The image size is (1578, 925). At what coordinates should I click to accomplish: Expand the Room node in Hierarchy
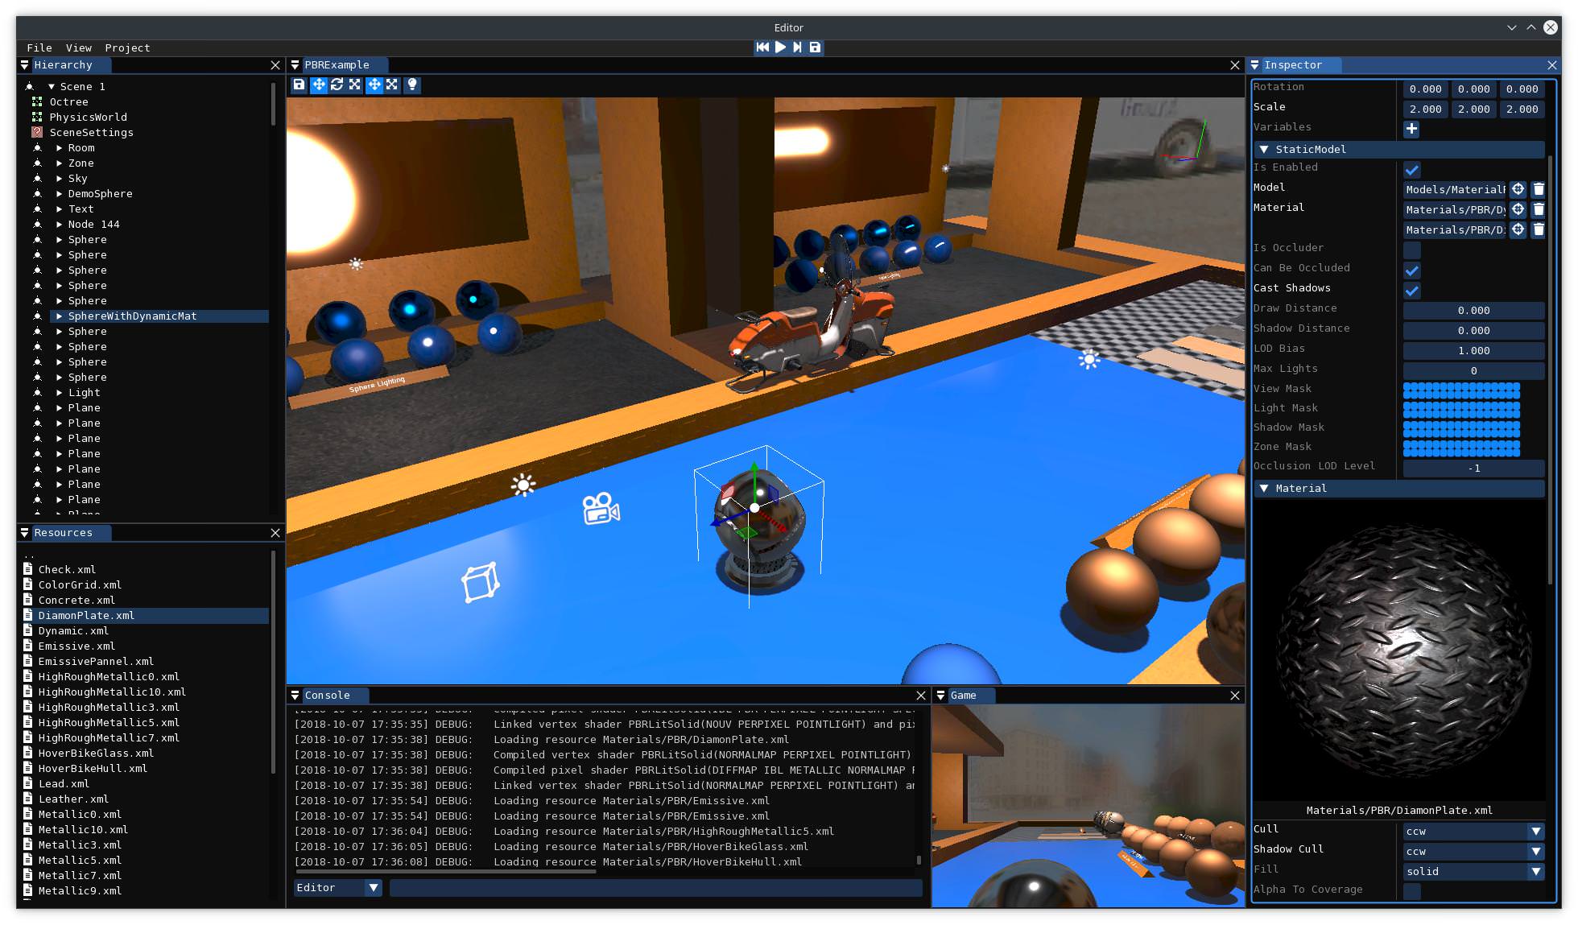[58, 147]
